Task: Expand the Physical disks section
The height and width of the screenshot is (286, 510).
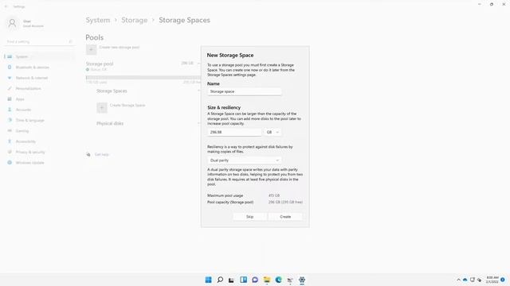Action: (198, 124)
